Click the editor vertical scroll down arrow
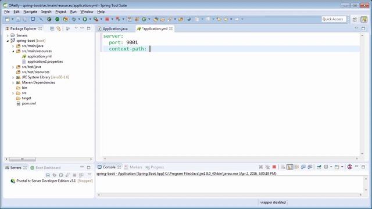The image size is (372, 209). [362, 154]
